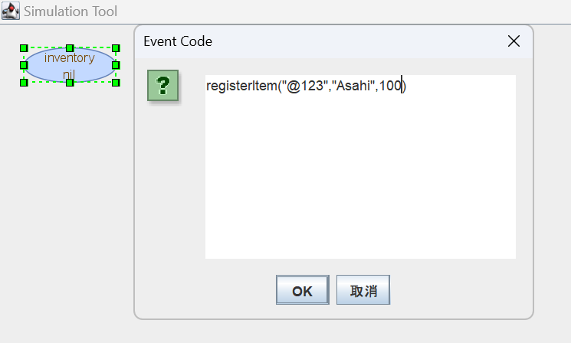Click the bottom-center resize handle of inventory node

pyautogui.click(x=70, y=82)
